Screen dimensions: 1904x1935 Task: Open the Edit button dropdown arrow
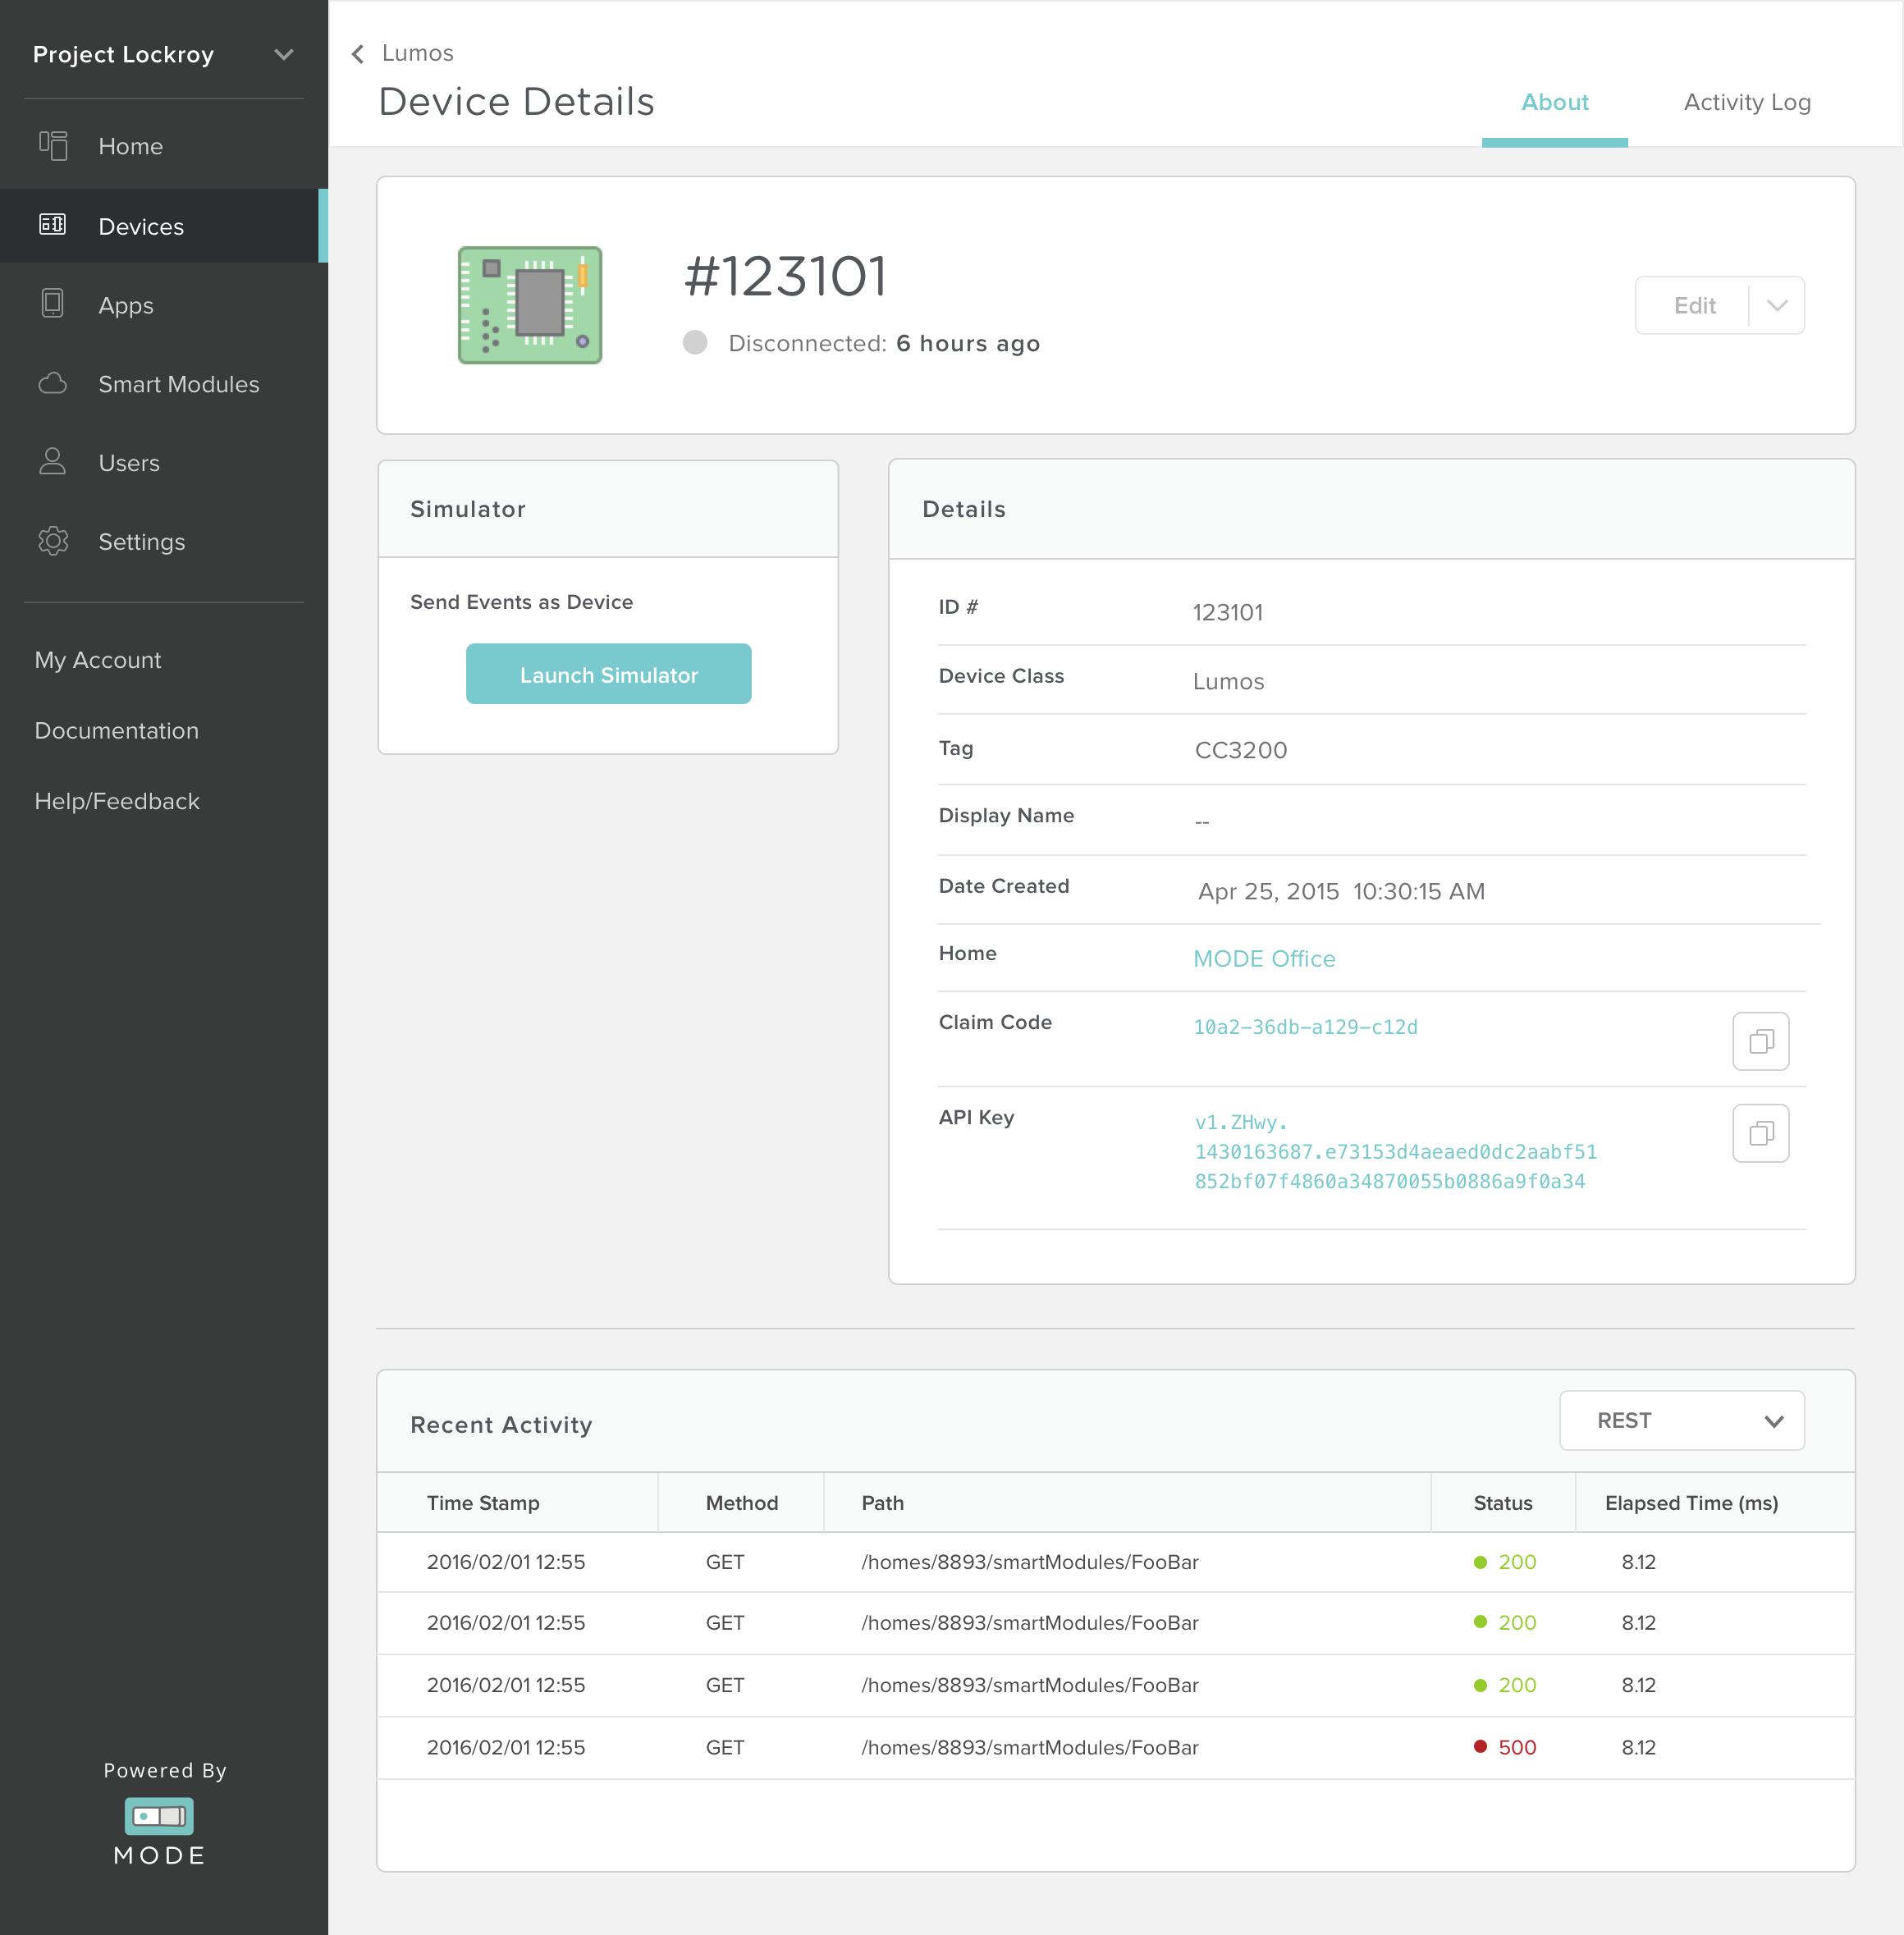click(1776, 305)
